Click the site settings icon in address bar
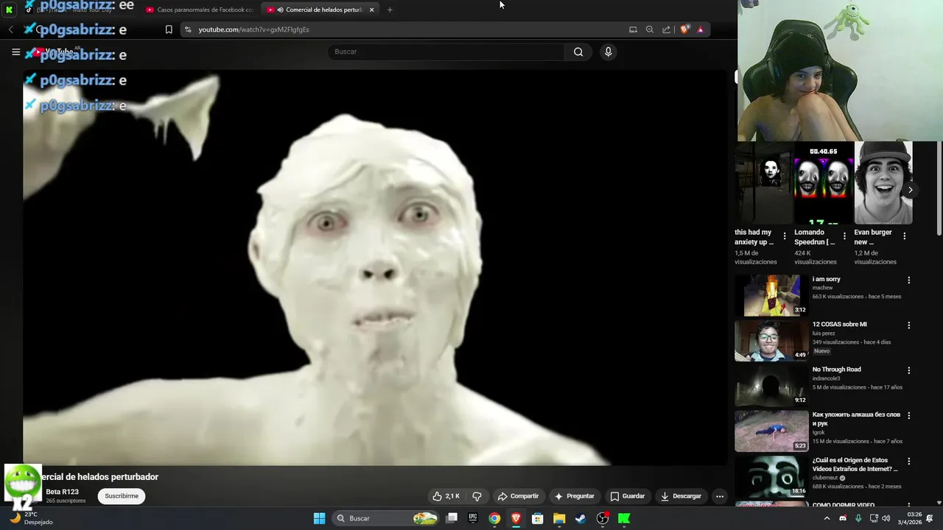The image size is (943, 530). point(188,29)
